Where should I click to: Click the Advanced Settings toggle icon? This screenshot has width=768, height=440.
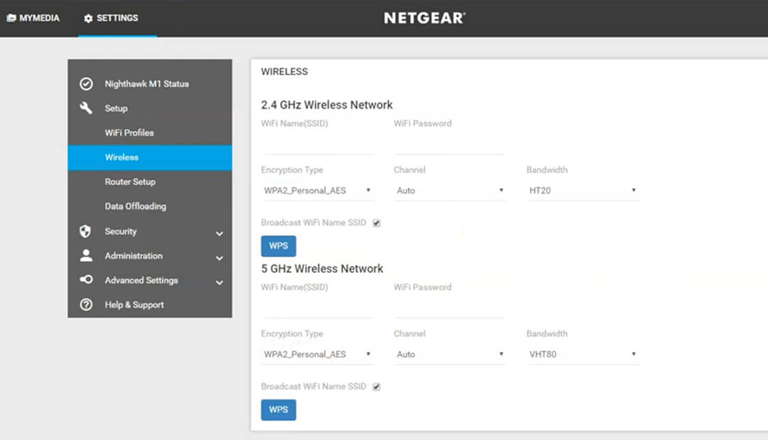point(86,280)
